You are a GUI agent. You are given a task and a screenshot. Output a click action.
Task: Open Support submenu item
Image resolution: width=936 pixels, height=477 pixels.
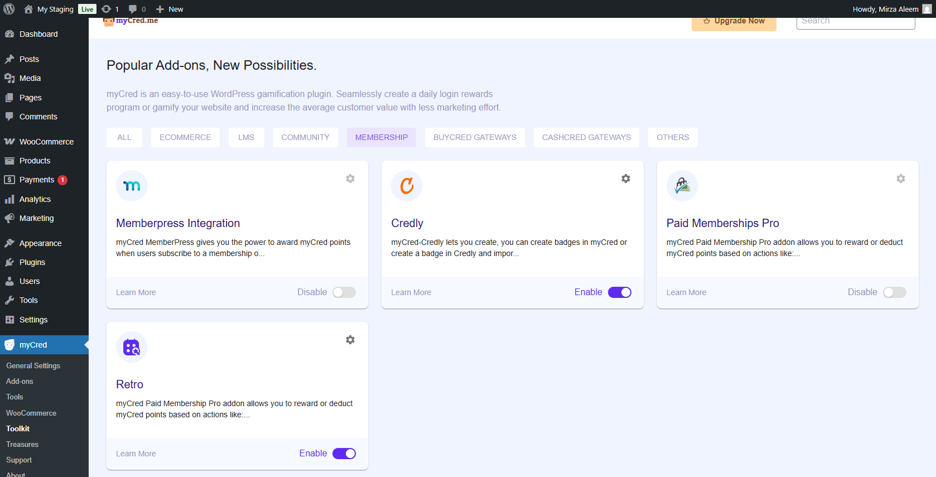tap(19, 460)
